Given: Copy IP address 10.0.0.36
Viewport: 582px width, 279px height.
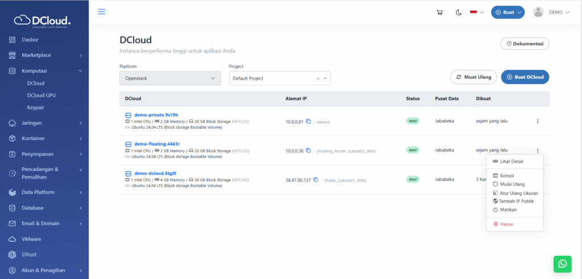Looking at the screenshot, I should 308,150.
